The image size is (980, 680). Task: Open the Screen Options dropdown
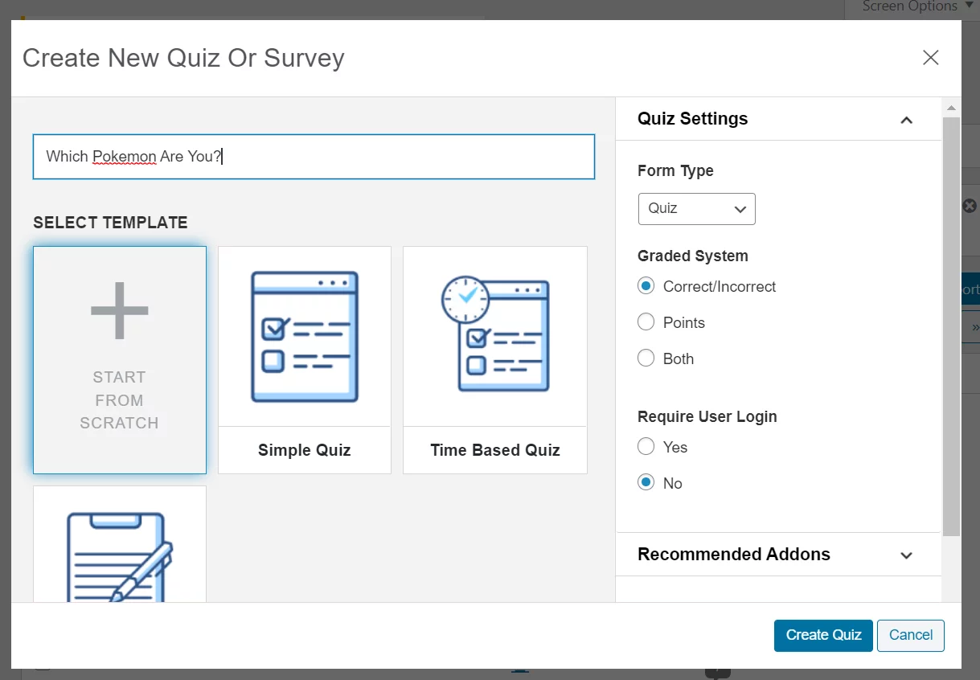[x=912, y=6]
